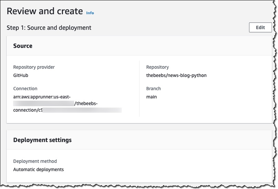Select the thebeebs/news-blog-python repository value
This screenshot has width=278, height=189.
pos(176,75)
